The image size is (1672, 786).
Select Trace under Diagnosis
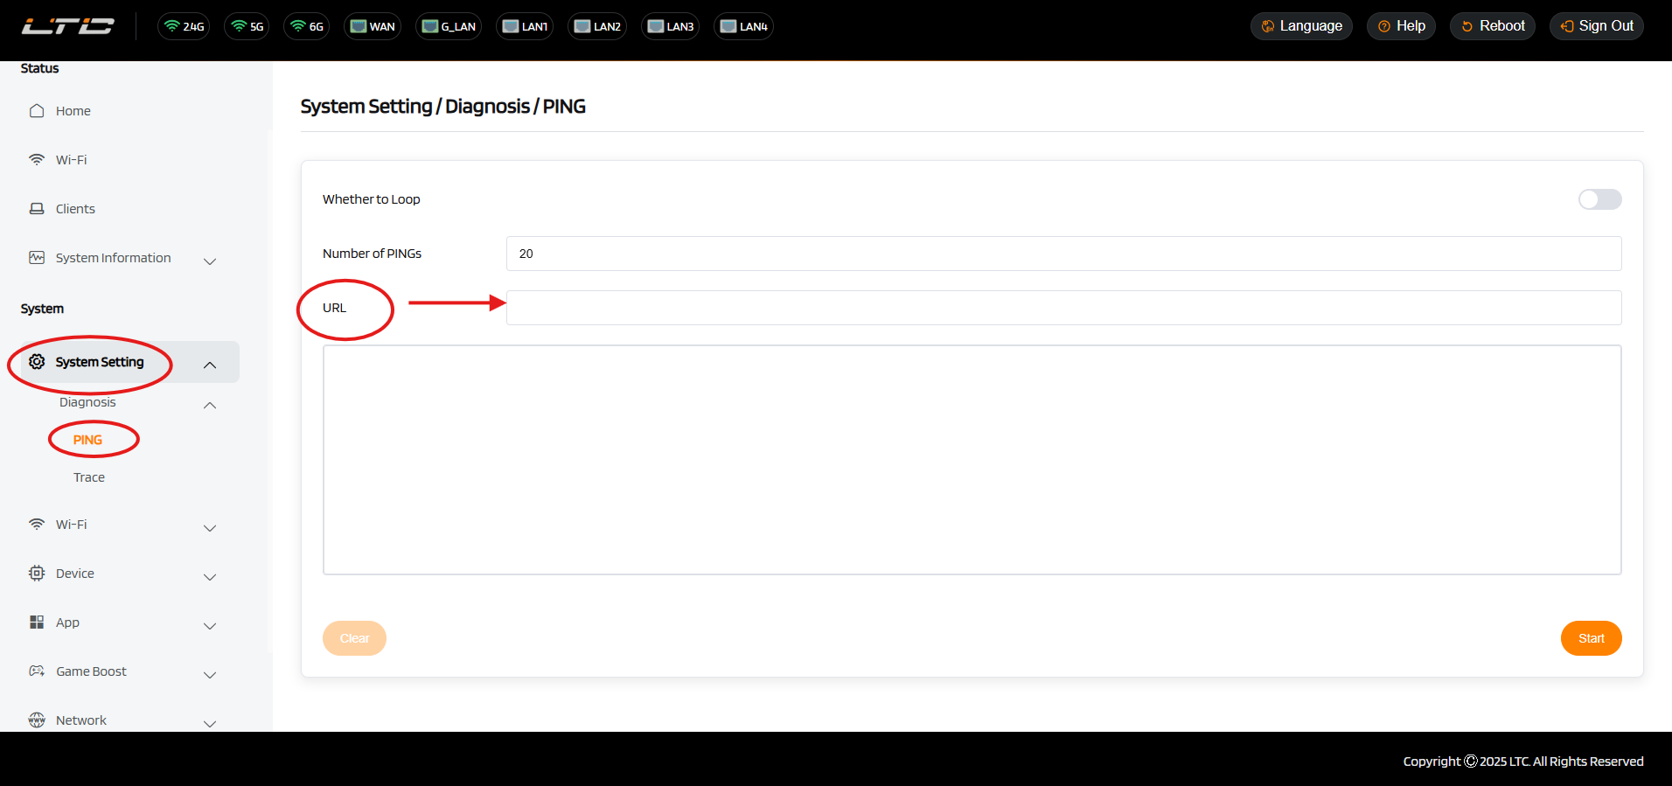pyautogui.click(x=89, y=477)
